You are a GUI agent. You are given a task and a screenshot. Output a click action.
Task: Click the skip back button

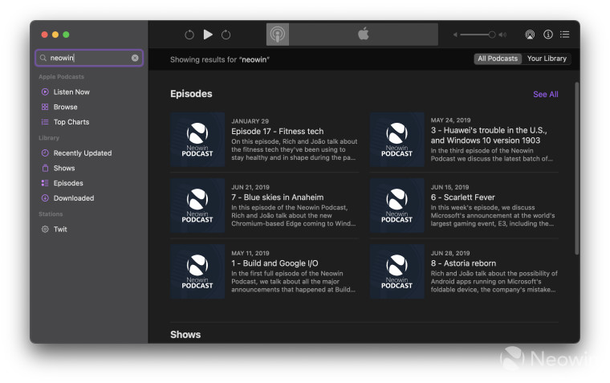coord(189,35)
